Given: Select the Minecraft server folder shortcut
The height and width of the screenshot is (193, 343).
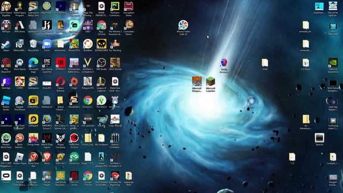Looking at the screenshot, I should click(x=305, y=44).
